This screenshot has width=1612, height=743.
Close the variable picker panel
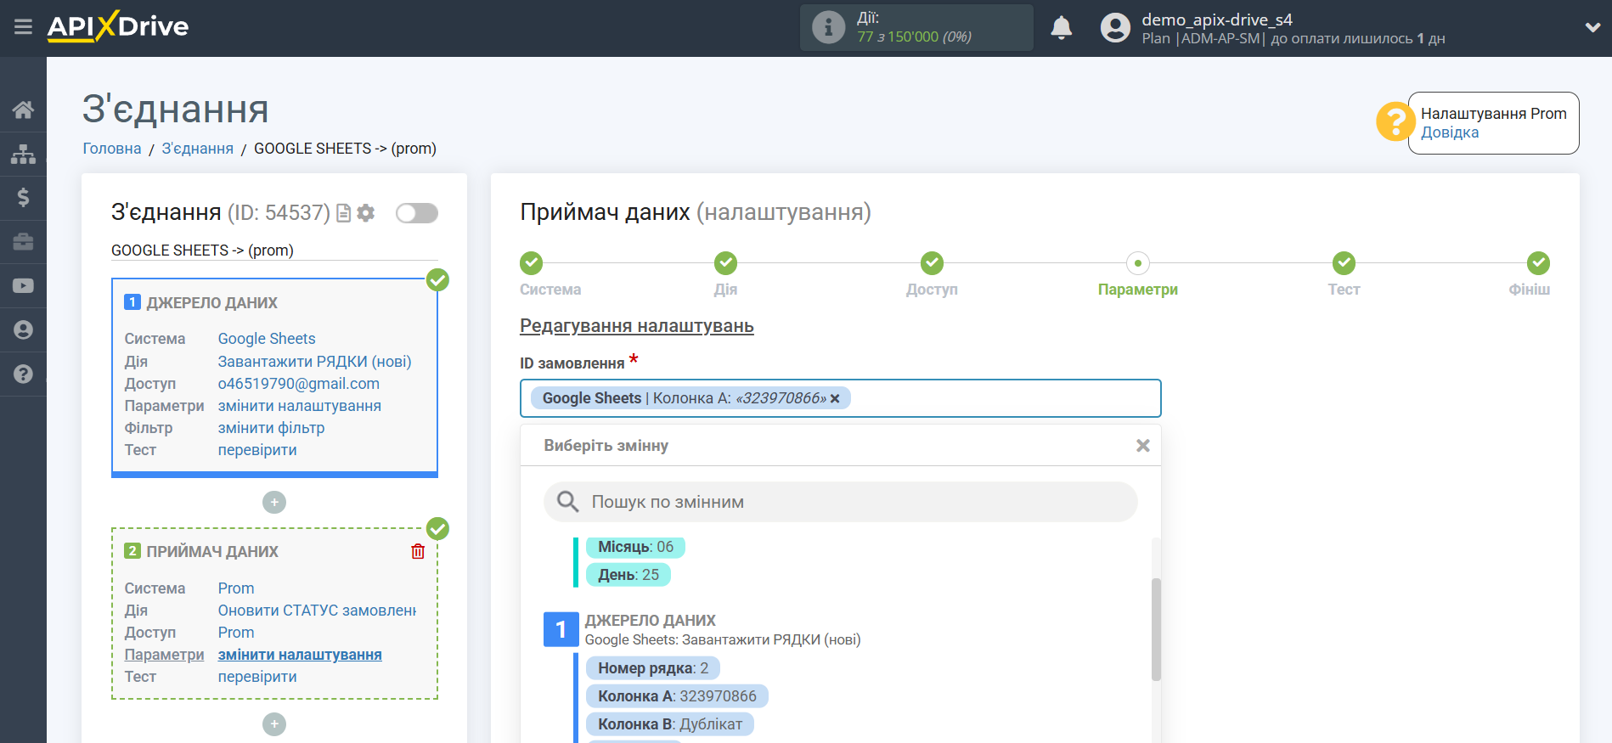(x=1143, y=446)
